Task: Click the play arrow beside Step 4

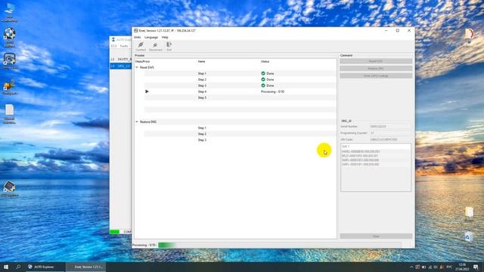Action: tap(147, 91)
